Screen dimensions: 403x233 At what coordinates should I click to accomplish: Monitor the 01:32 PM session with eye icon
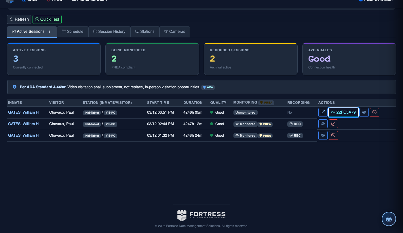click(x=323, y=135)
